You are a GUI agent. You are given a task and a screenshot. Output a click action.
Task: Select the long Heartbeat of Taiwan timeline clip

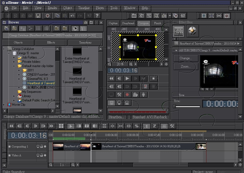click(x=149, y=146)
